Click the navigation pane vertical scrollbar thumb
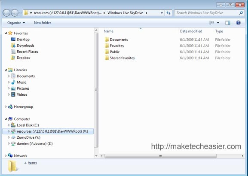The image size is (248, 176). coord(96,90)
